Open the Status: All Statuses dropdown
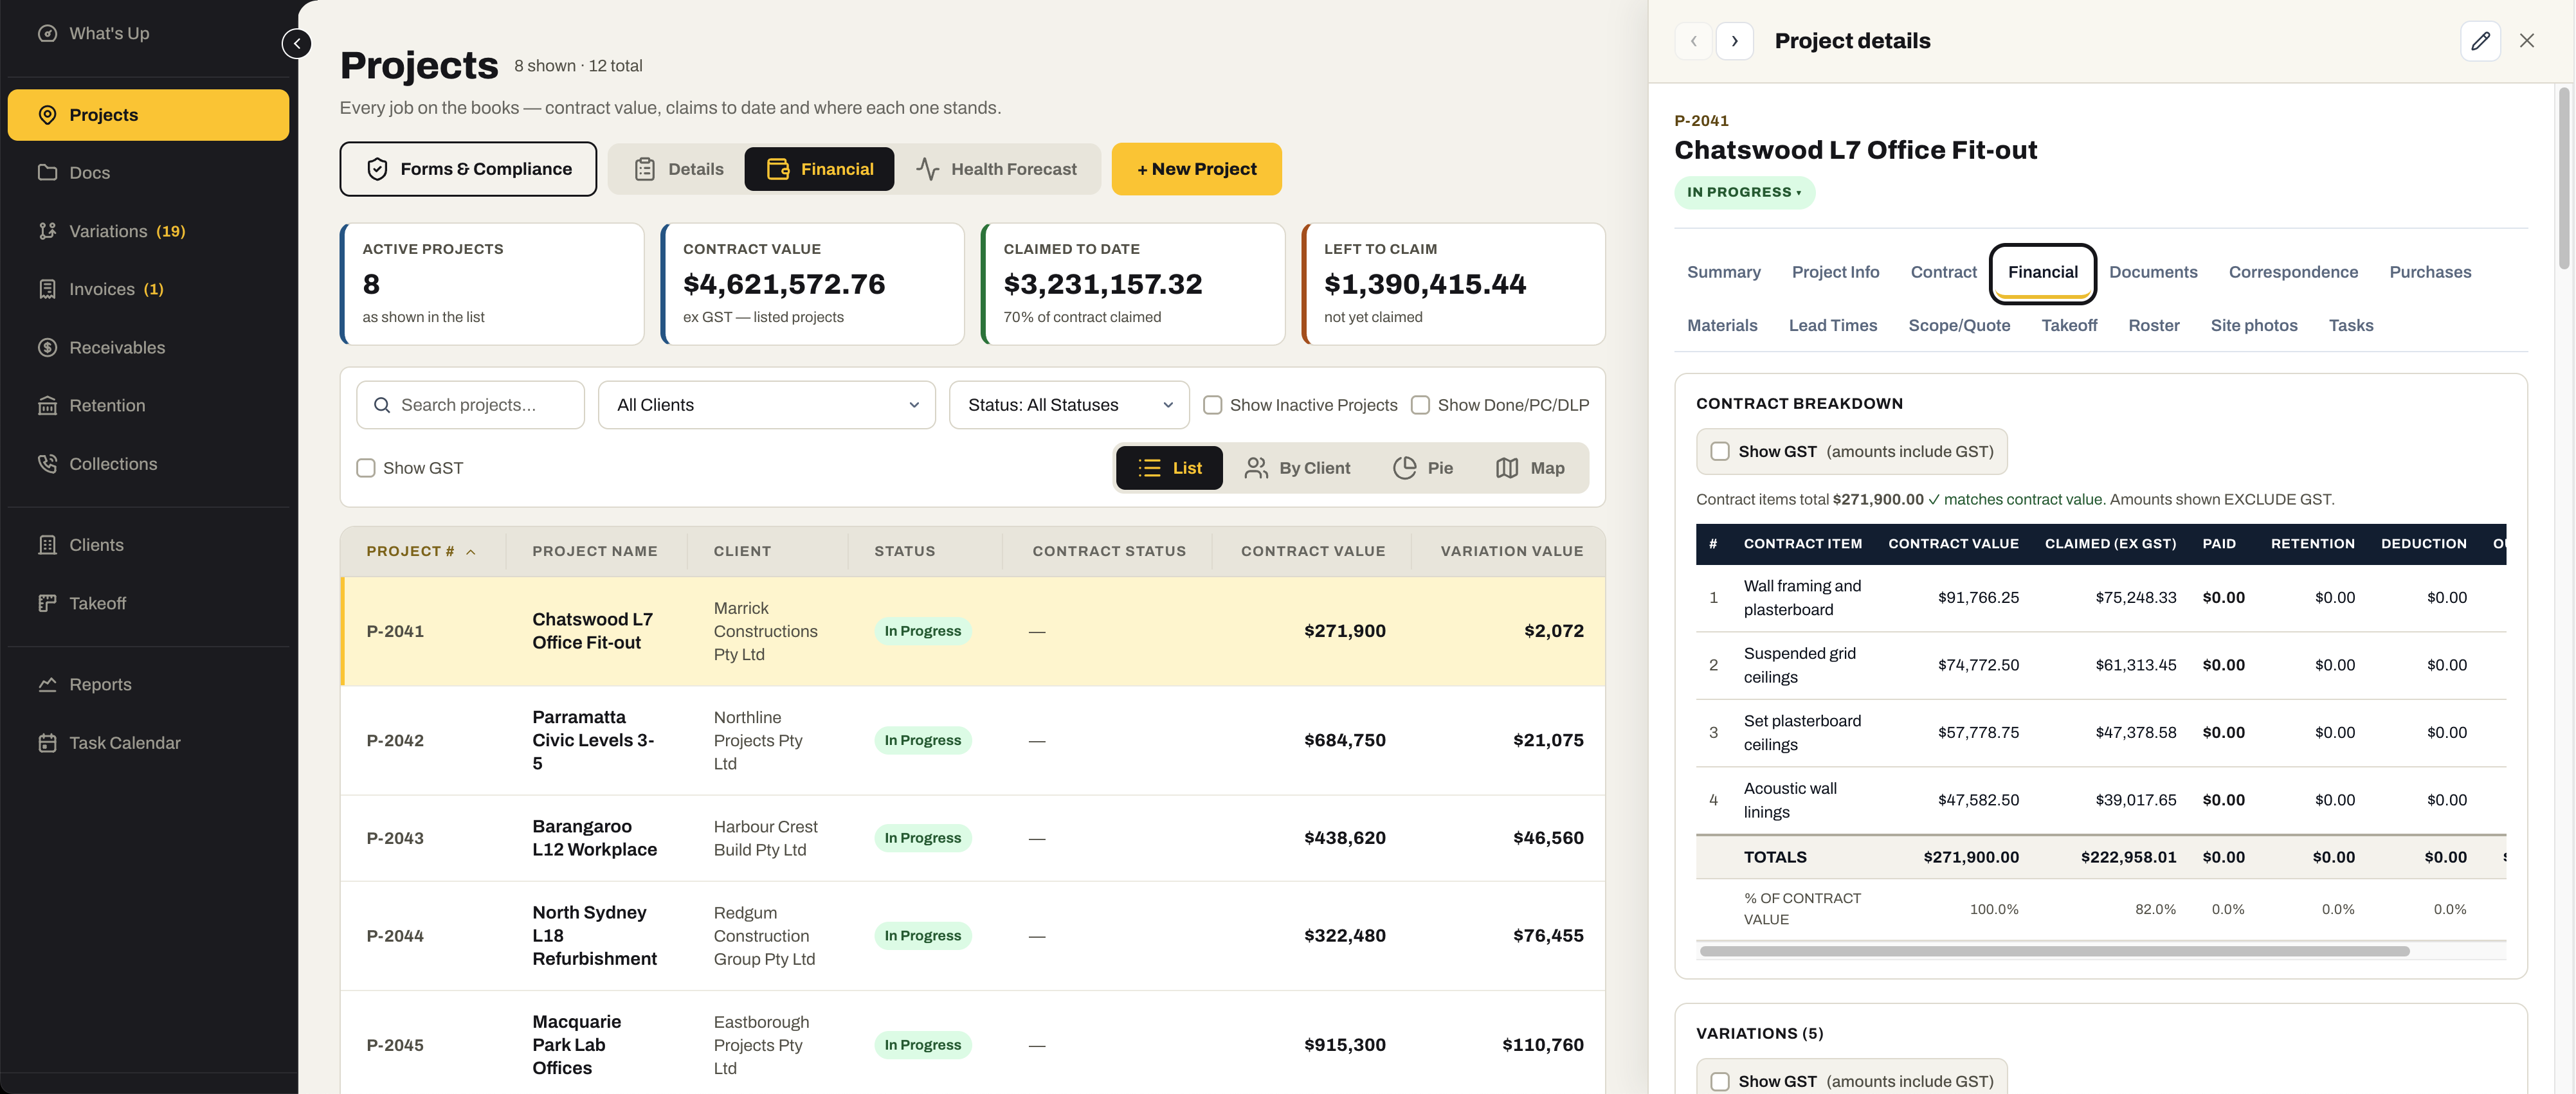The width and height of the screenshot is (2576, 1094). pyautogui.click(x=1069, y=405)
